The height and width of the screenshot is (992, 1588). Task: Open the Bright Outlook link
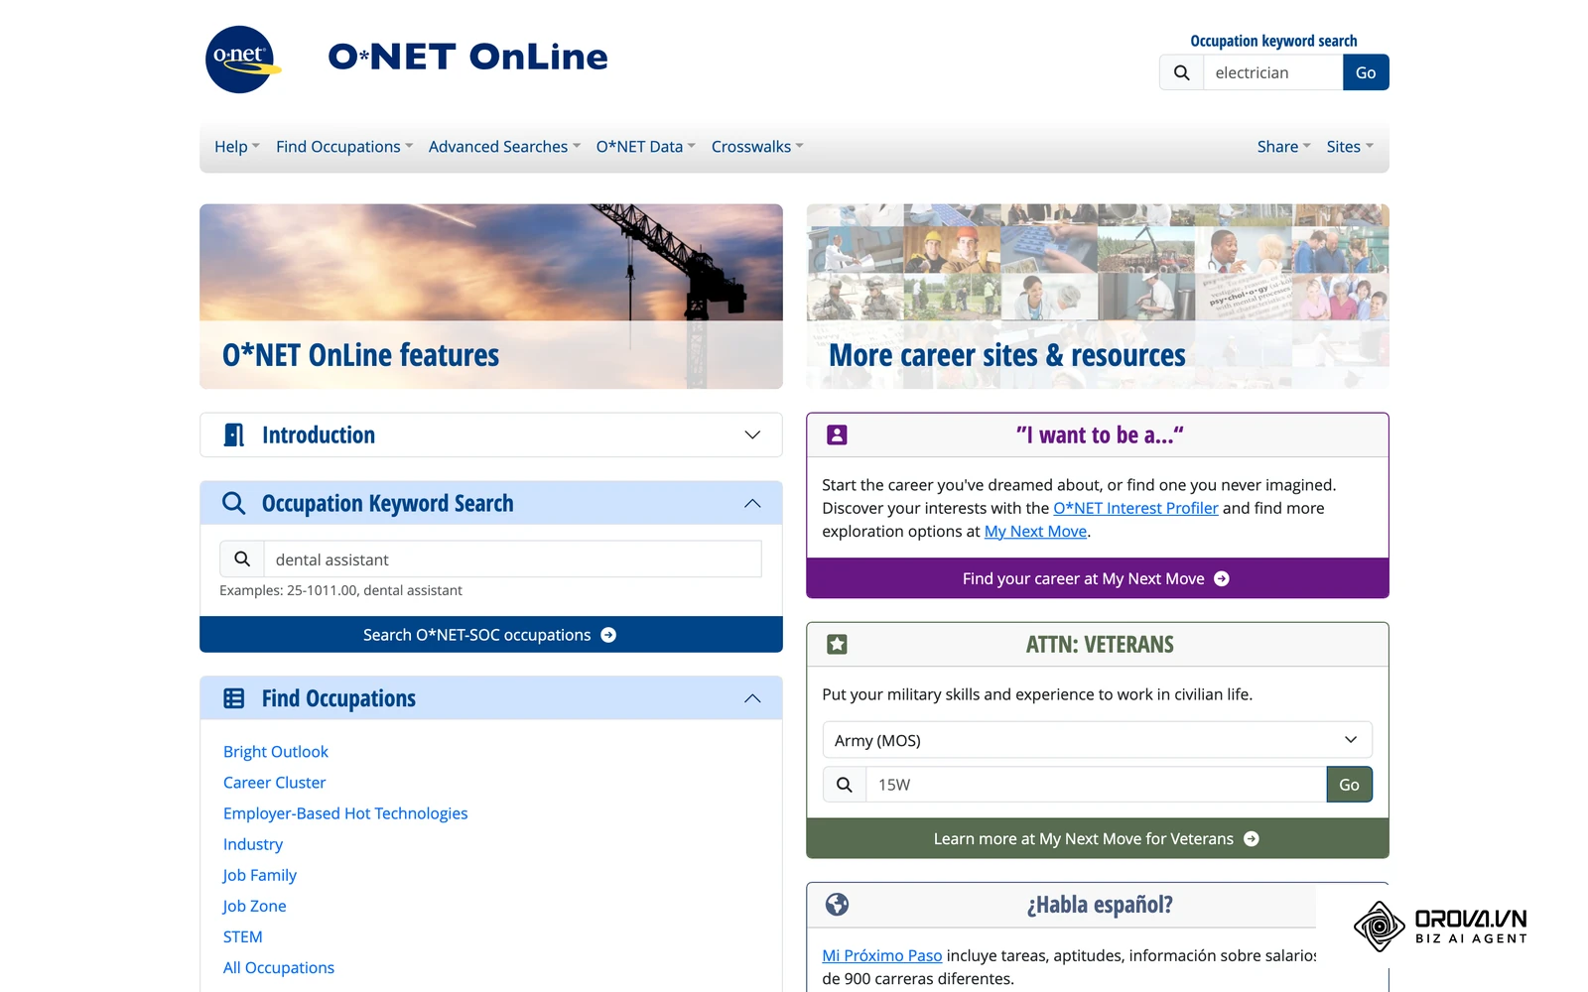pos(276,752)
